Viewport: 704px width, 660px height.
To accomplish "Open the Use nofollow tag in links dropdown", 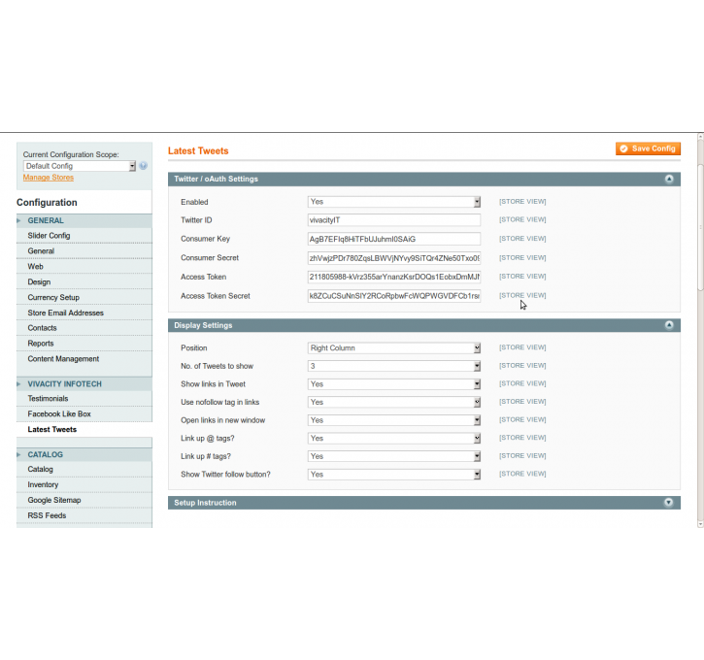I will 394,402.
